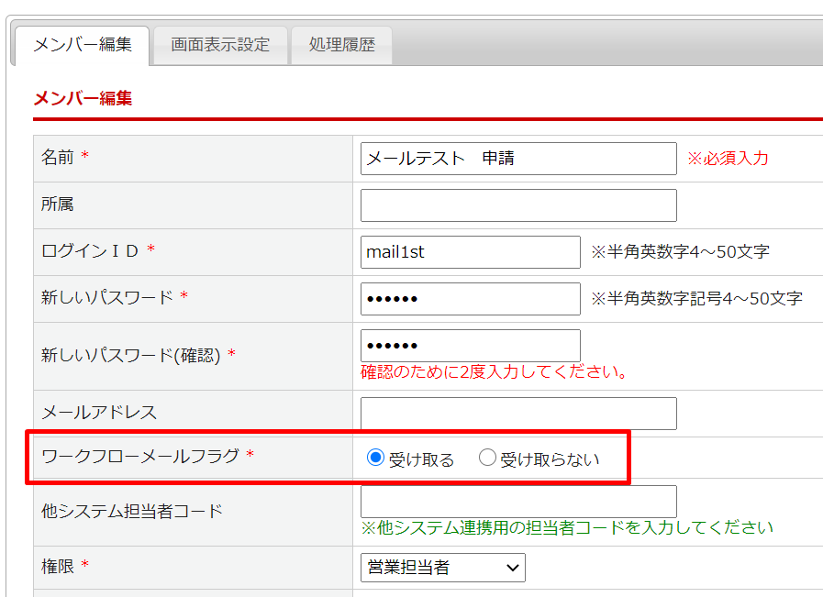Click the 新しいパスワード(確認) input field
The image size is (823, 597).
click(470, 346)
